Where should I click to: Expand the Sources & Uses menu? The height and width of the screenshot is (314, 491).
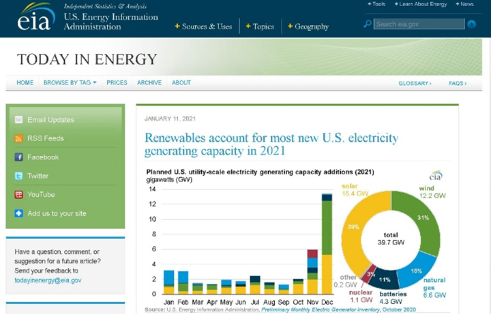(x=203, y=27)
